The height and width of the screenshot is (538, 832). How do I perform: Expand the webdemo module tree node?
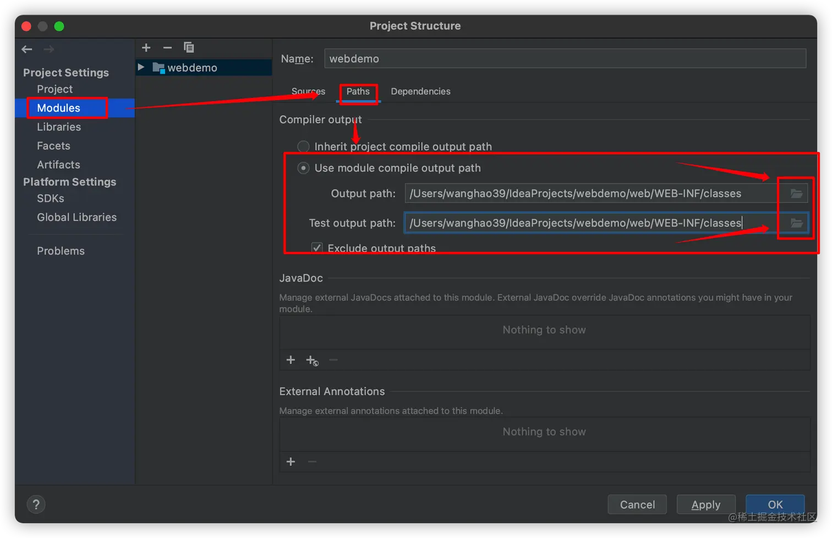(x=141, y=67)
